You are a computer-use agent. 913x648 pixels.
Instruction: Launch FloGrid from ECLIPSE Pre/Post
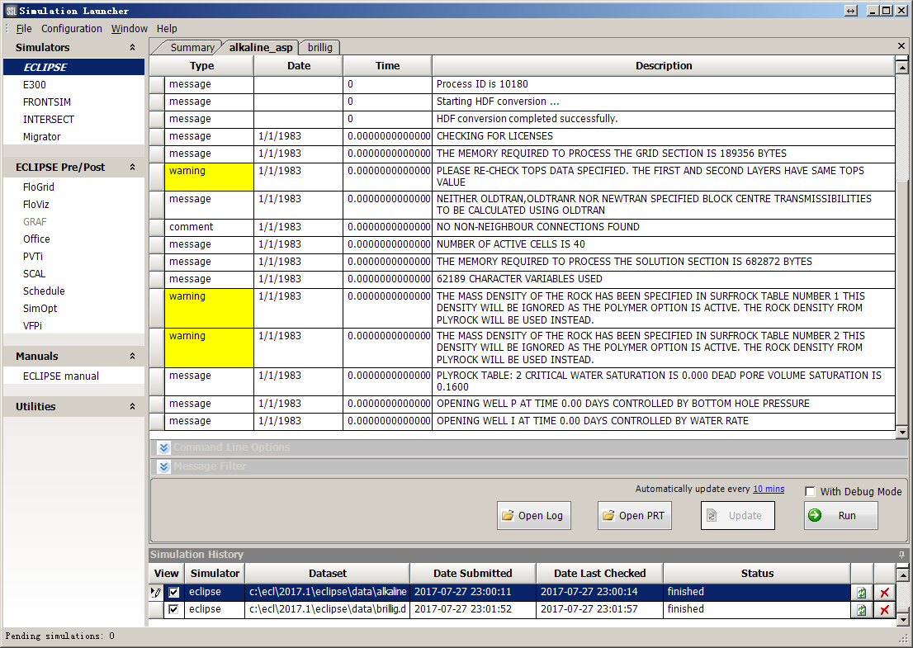[39, 187]
